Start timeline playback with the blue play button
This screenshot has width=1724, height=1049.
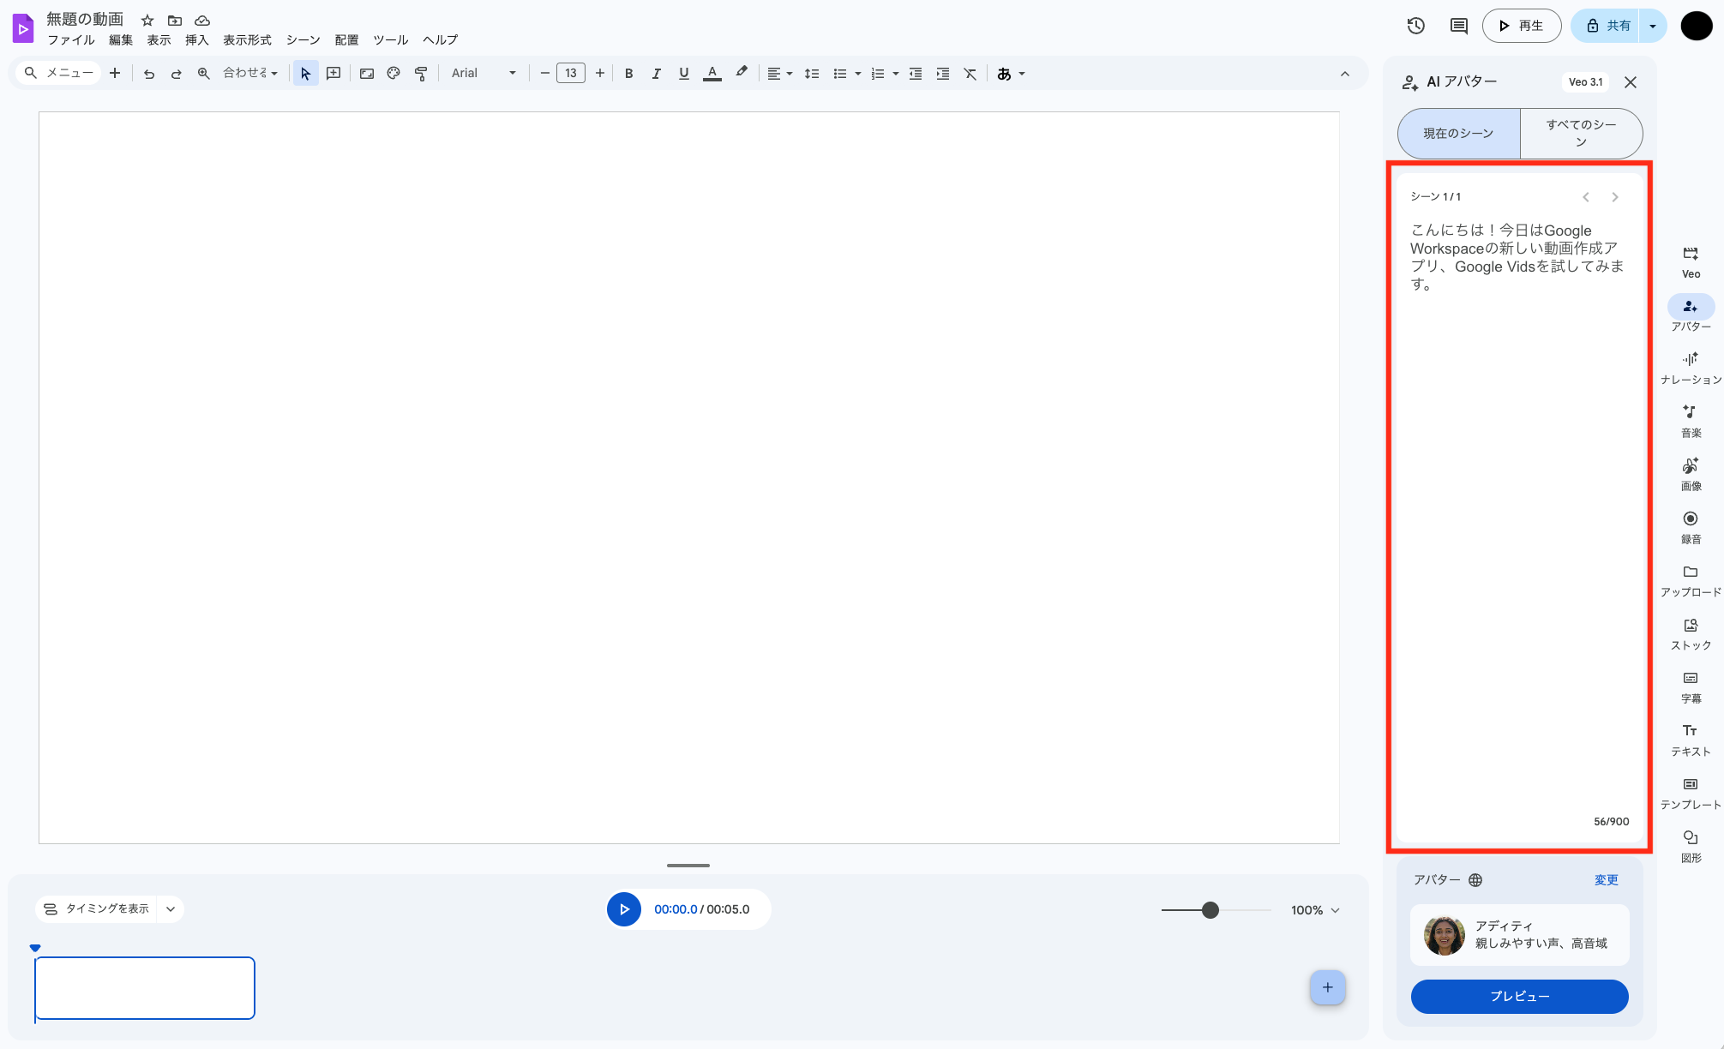click(x=624, y=909)
